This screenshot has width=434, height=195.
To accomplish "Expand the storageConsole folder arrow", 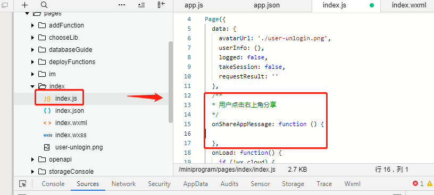I will pos(32,172).
